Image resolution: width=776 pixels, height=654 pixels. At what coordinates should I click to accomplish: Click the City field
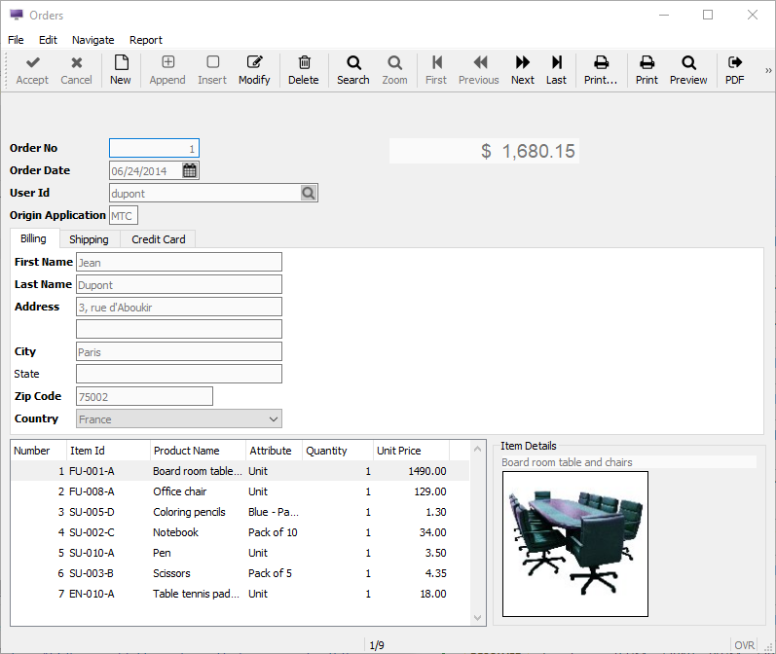click(x=179, y=351)
